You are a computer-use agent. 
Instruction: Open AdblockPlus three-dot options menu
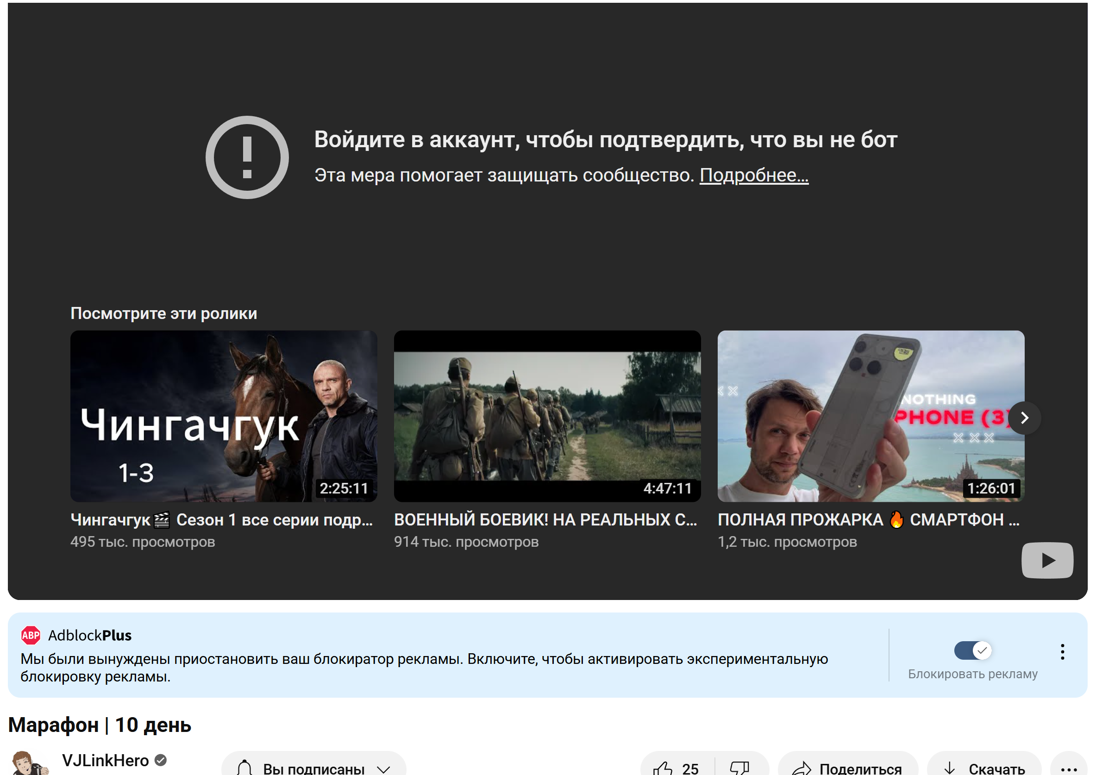pos(1062,651)
